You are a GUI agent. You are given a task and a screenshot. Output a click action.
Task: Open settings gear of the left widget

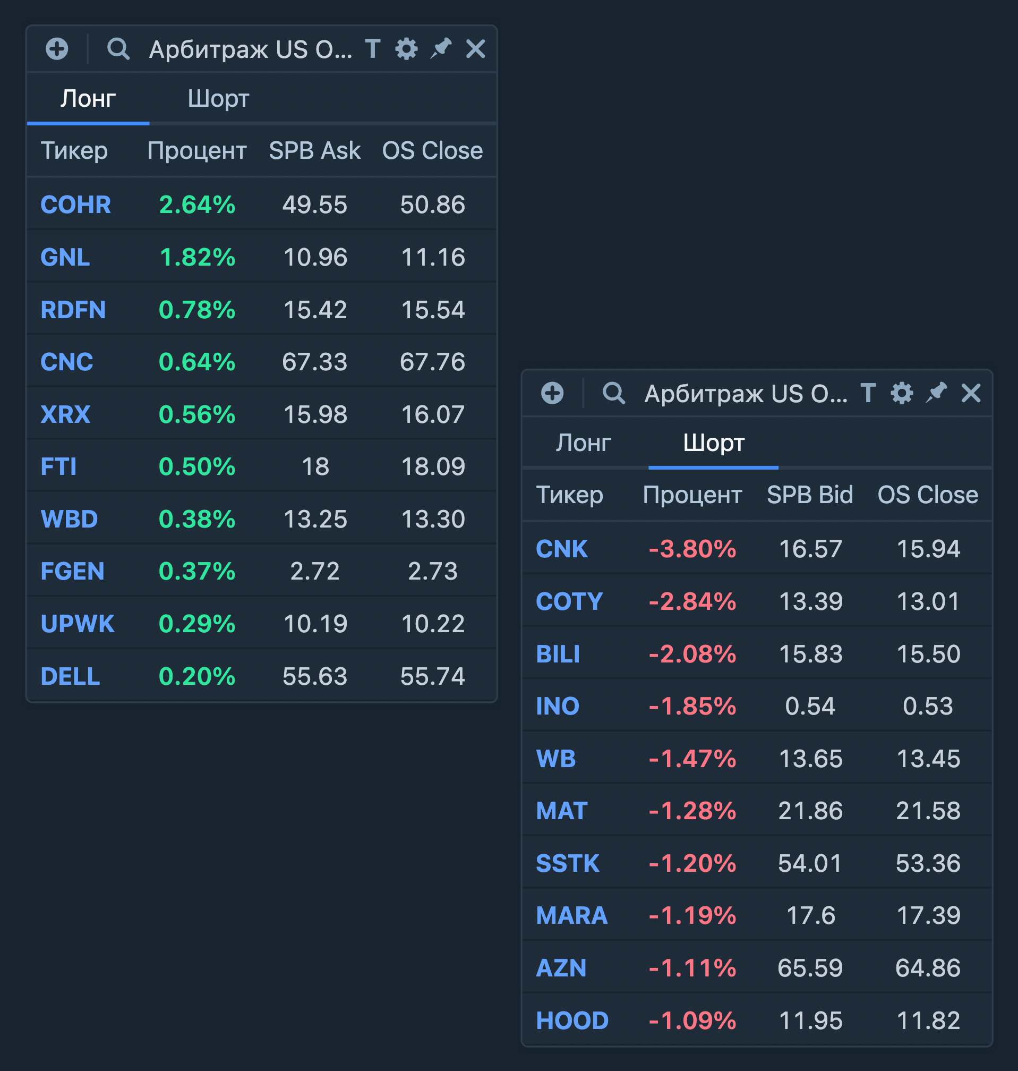(406, 49)
